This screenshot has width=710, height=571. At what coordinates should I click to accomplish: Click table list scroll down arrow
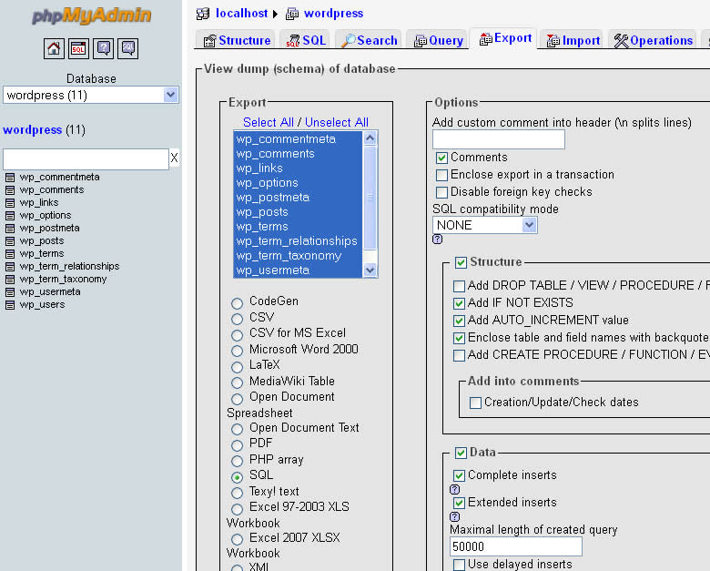(370, 270)
